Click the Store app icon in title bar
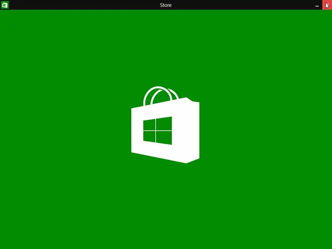The width and height of the screenshot is (332, 249). coord(5,5)
